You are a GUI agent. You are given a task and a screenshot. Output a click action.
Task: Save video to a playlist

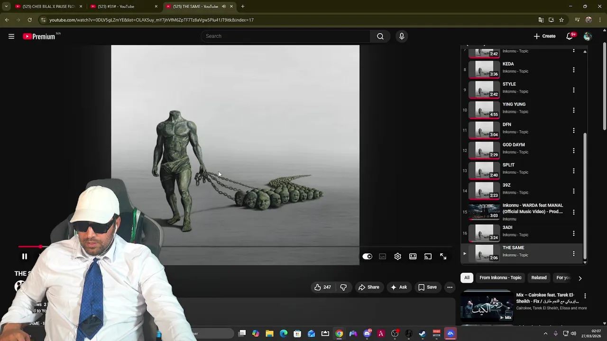tap(427, 287)
